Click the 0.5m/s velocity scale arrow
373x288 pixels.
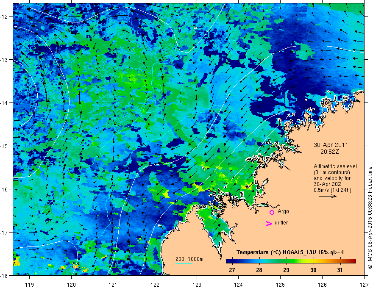point(328,196)
